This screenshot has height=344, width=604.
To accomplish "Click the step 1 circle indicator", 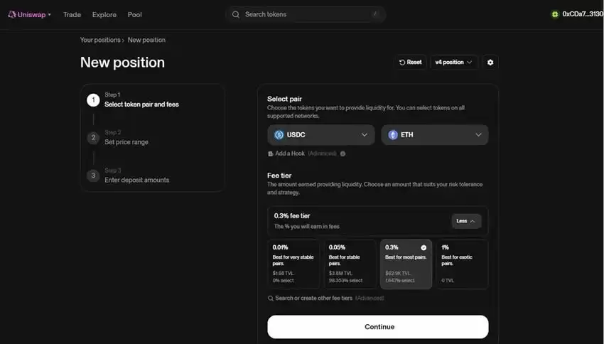I will pyautogui.click(x=93, y=100).
